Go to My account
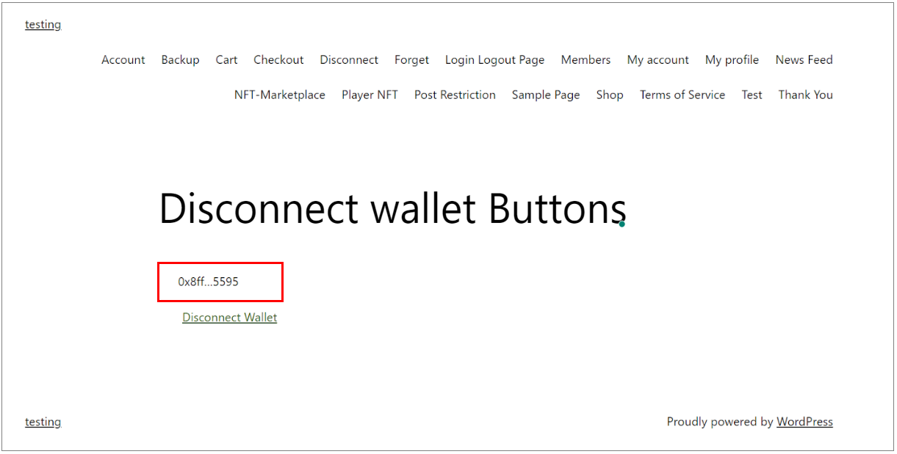 pos(658,60)
